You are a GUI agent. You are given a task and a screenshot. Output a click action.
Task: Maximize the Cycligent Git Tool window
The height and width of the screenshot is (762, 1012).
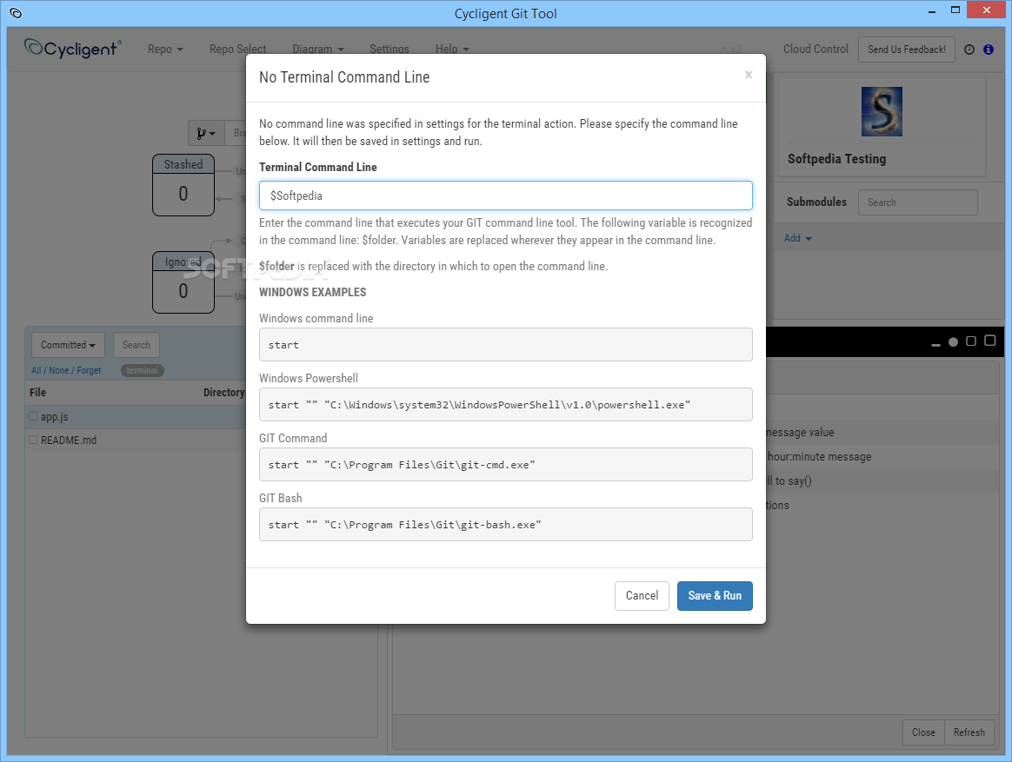[x=955, y=10]
